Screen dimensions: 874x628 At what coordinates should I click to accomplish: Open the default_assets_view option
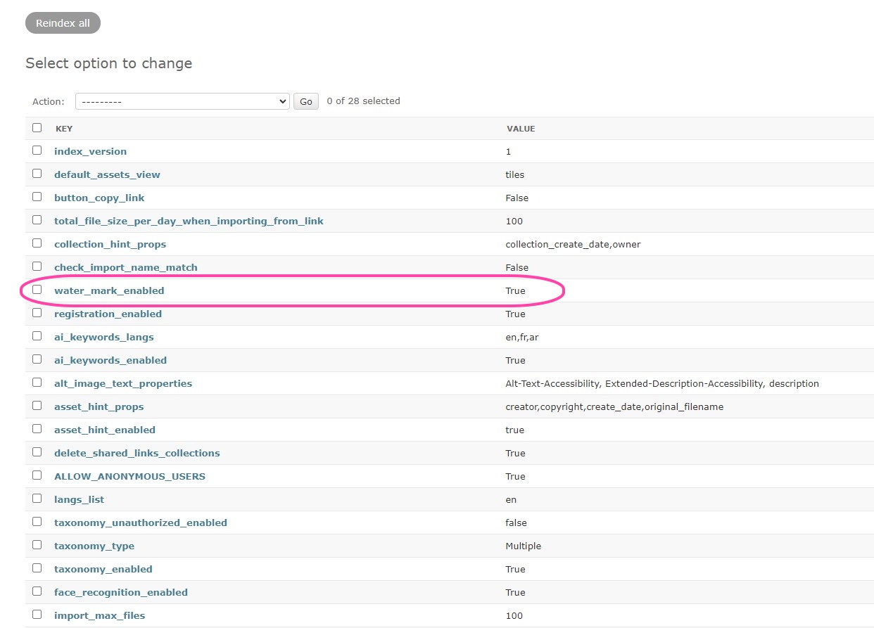pos(107,174)
